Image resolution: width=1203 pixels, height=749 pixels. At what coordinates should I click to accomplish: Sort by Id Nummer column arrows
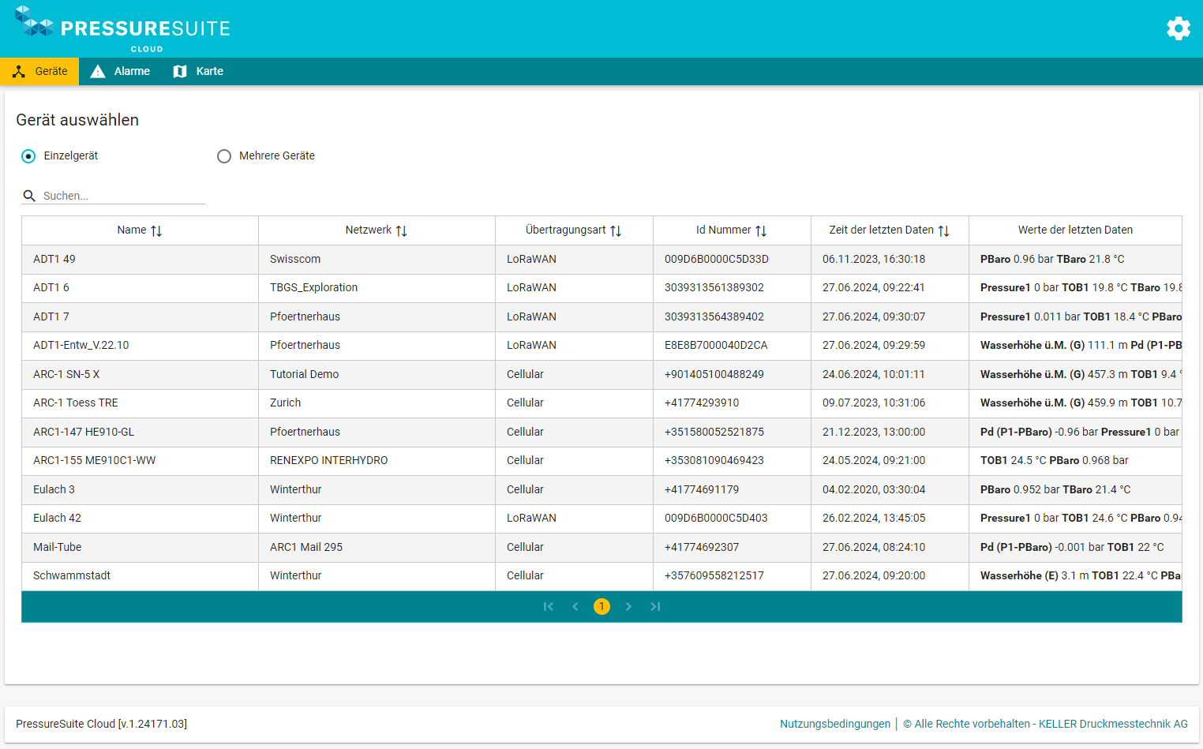click(x=761, y=230)
